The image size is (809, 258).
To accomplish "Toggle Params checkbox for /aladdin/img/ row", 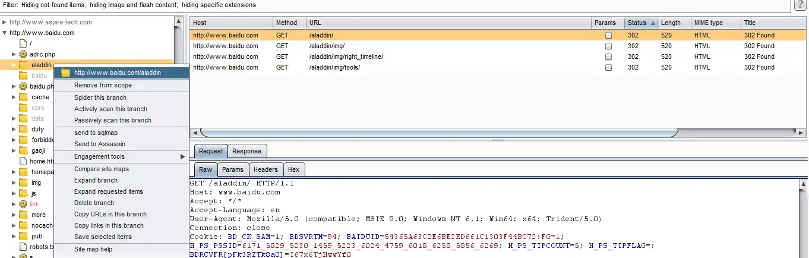I will click(x=608, y=46).
